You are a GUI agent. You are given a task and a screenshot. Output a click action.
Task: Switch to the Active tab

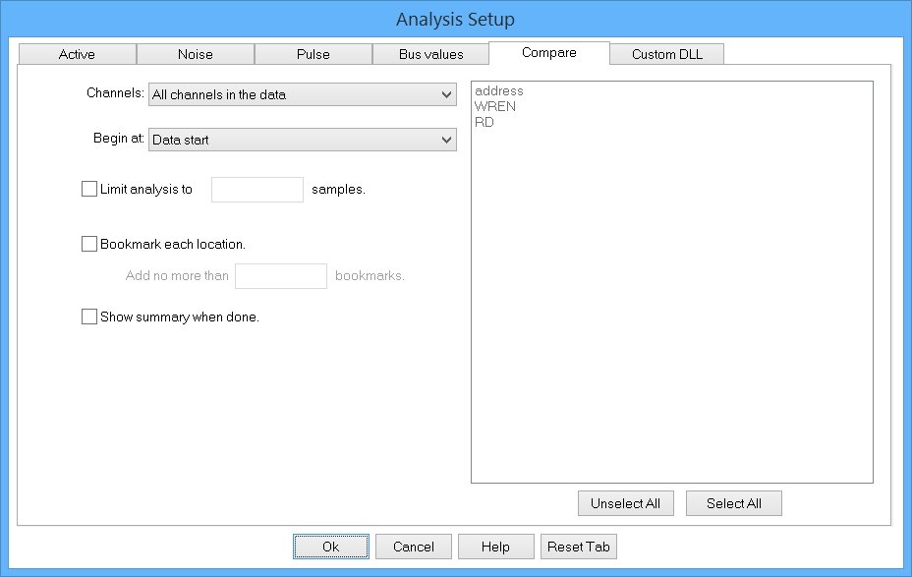click(x=77, y=54)
